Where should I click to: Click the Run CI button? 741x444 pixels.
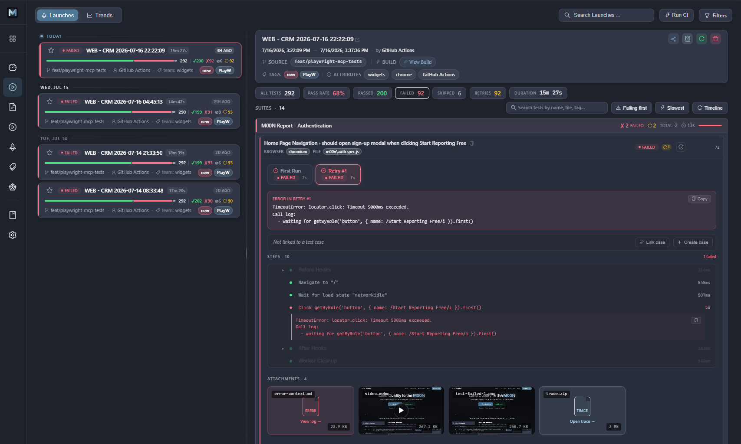(677, 15)
